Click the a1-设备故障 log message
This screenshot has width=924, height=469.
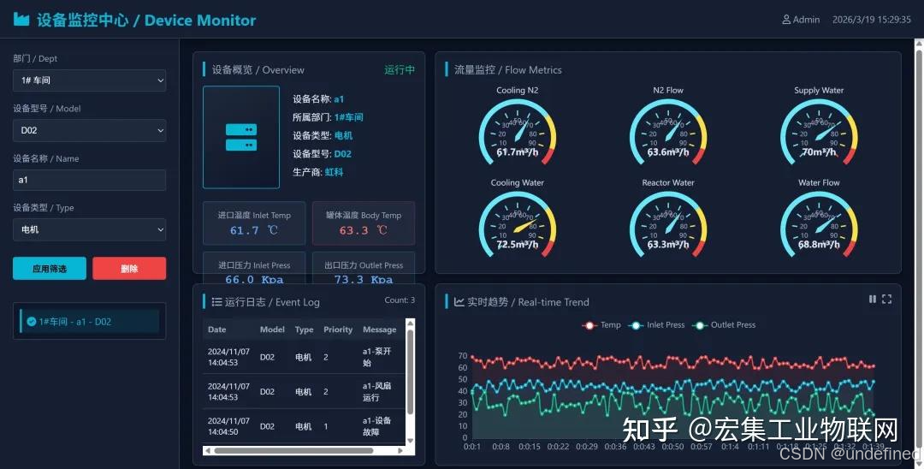point(376,426)
